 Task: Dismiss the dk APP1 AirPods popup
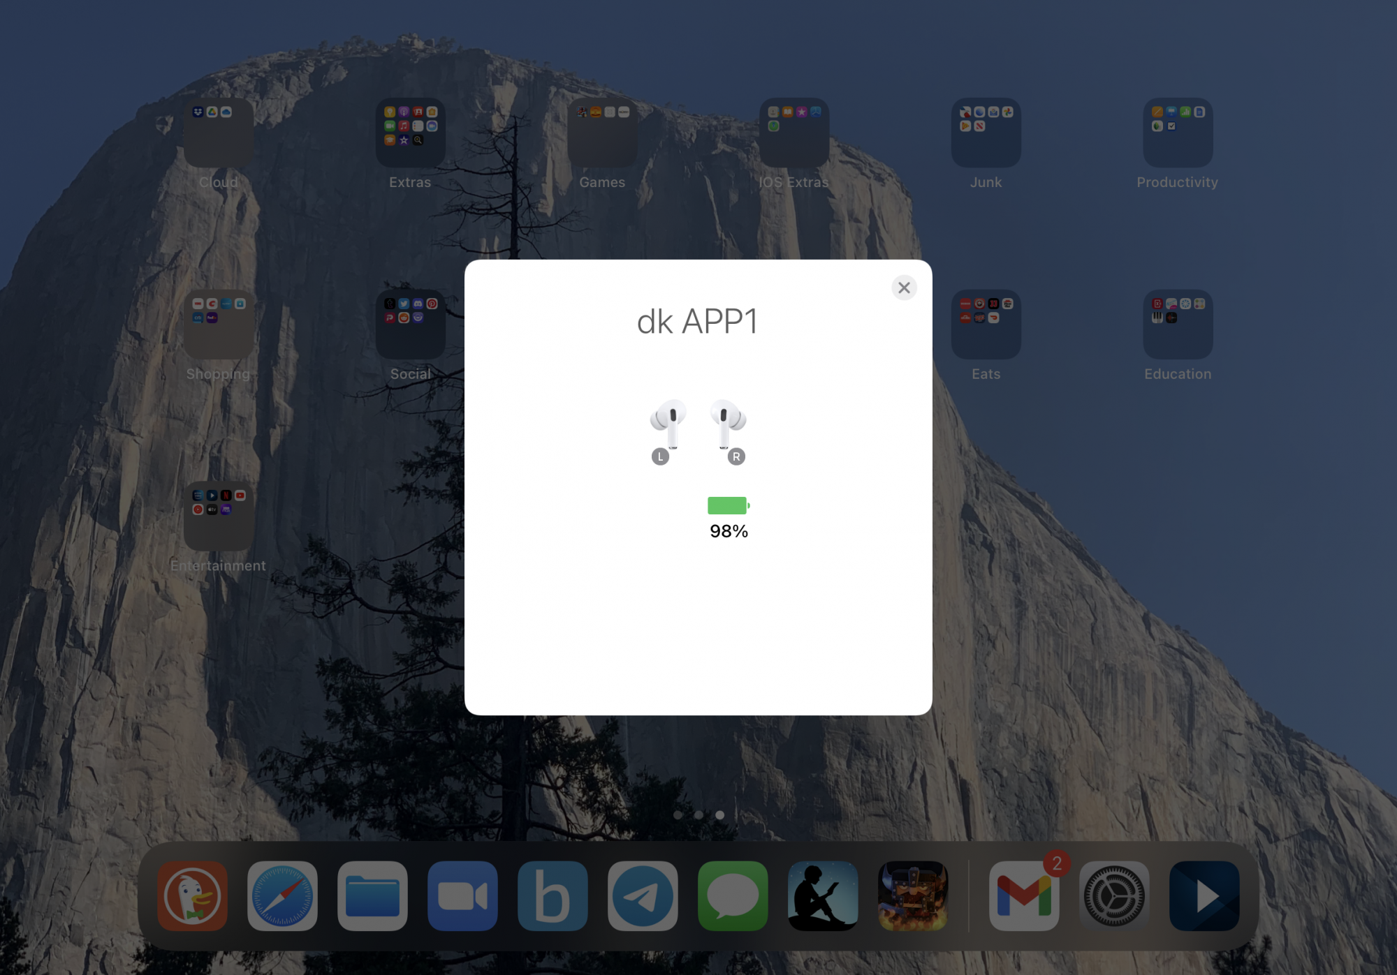(904, 288)
